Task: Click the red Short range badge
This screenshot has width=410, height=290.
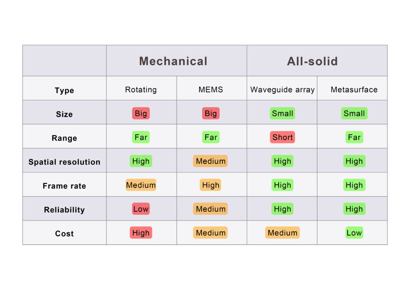Action: coord(282,137)
